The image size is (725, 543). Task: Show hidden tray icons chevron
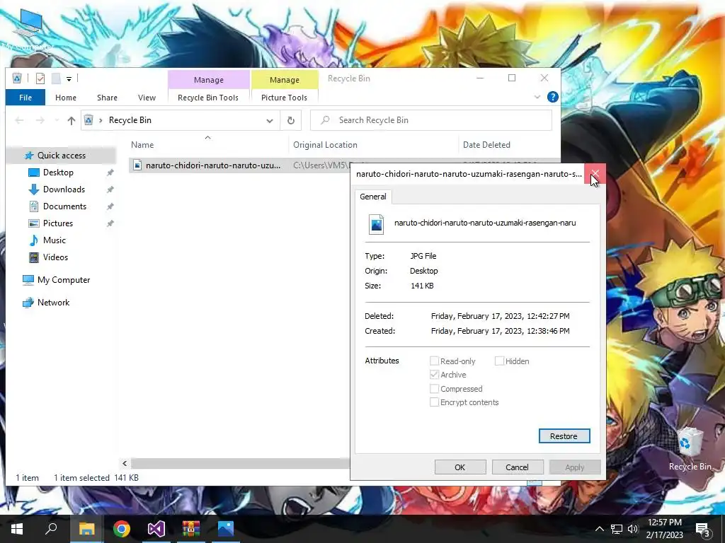(599, 529)
